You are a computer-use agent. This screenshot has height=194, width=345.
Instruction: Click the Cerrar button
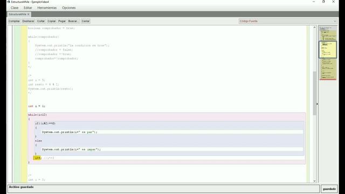(x=86, y=21)
